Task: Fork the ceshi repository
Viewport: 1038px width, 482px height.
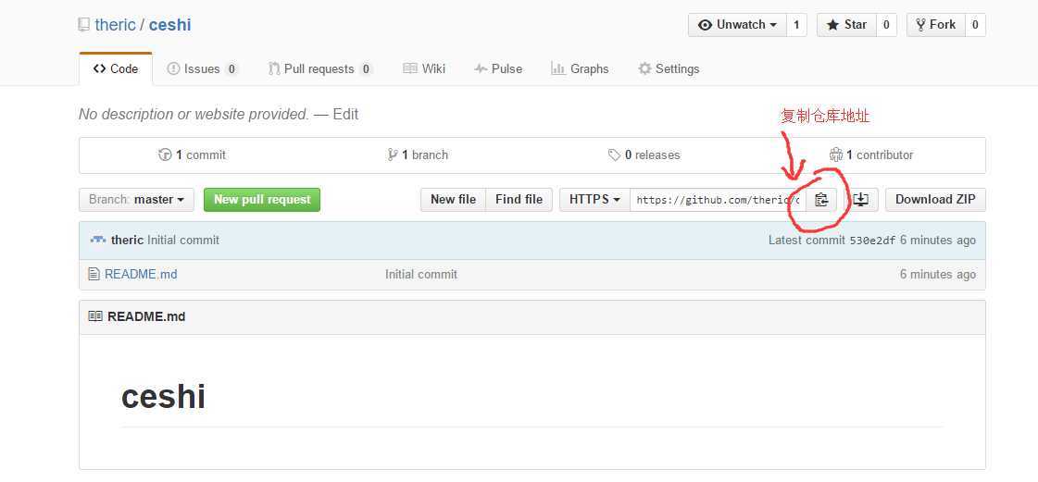Action: click(x=935, y=25)
